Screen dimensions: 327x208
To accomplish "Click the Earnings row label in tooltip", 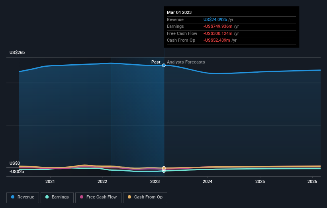I will pyautogui.click(x=175, y=26).
